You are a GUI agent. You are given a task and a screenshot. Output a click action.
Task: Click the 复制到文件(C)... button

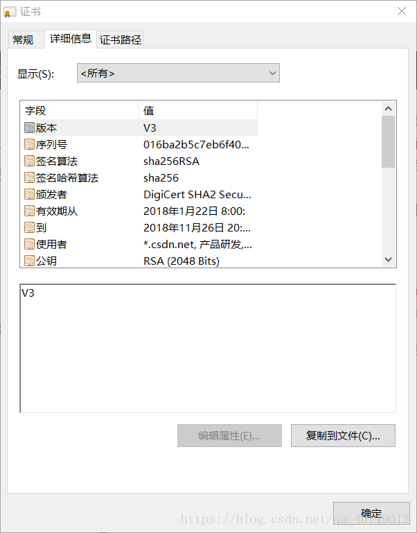tap(343, 435)
